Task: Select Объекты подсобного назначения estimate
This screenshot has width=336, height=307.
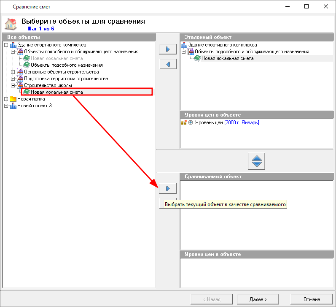Action: 66,65
